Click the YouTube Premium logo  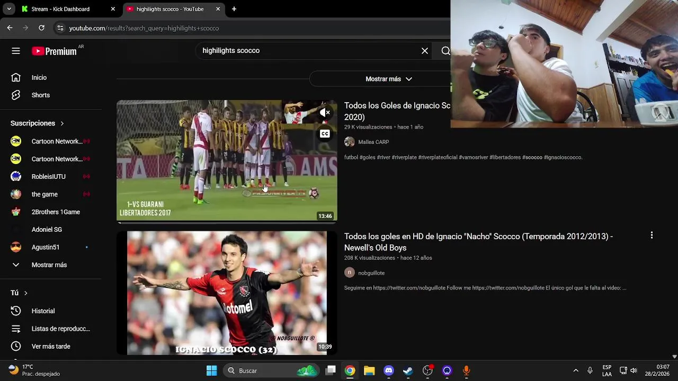click(x=54, y=51)
